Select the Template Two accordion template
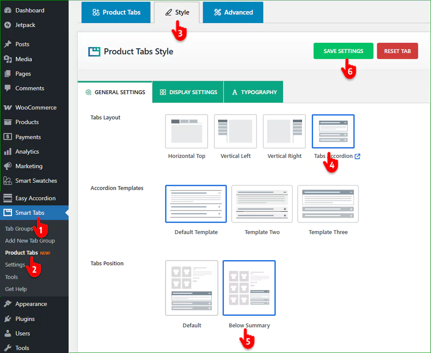Viewport: 431px width, 353px height. pyautogui.click(x=262, y=204)
